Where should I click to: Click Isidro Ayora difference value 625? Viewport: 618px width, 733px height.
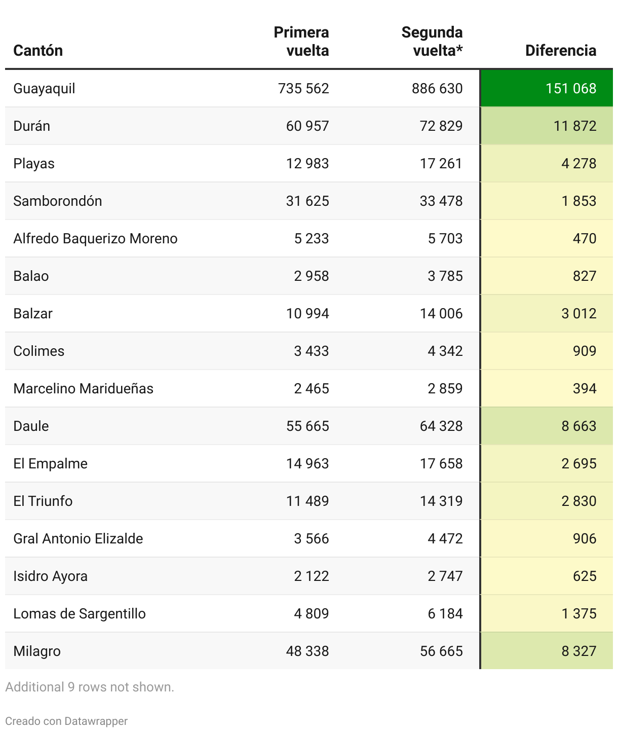pos(585,576)
